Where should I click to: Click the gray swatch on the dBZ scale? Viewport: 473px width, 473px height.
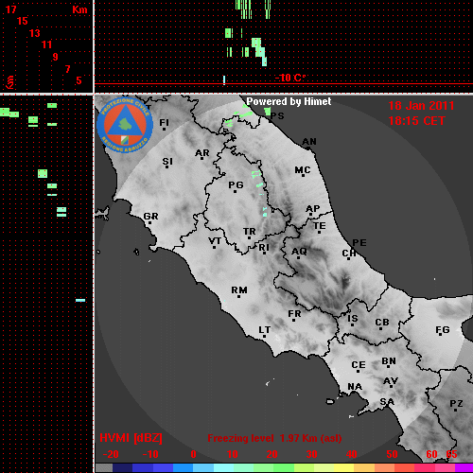coord(104,468)
